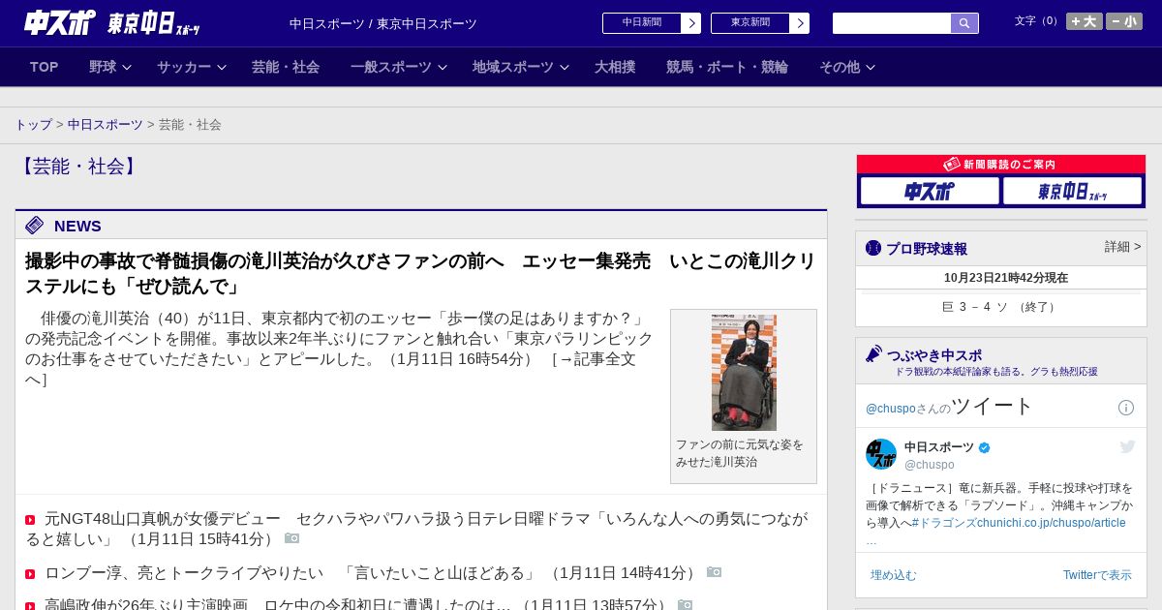
Task: Open the 一般スポーツ menu
Action: point(391,67)
